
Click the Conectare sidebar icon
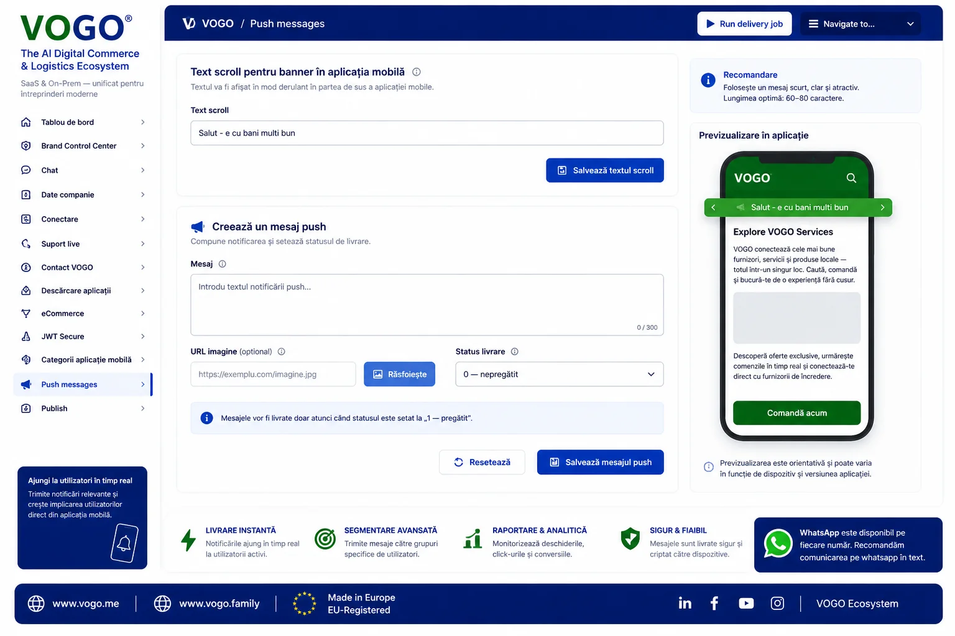26,219
